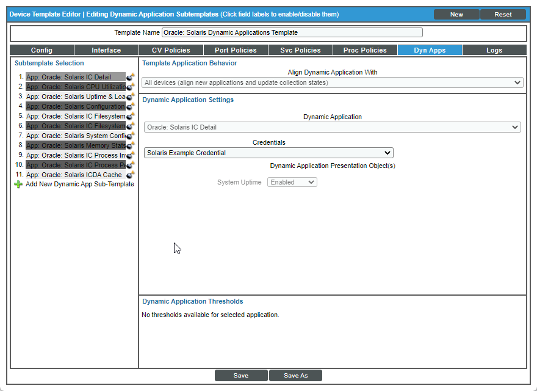Viewport: 537px width, 391px height.
Task: Click the Template Name label
Action: 137,32
